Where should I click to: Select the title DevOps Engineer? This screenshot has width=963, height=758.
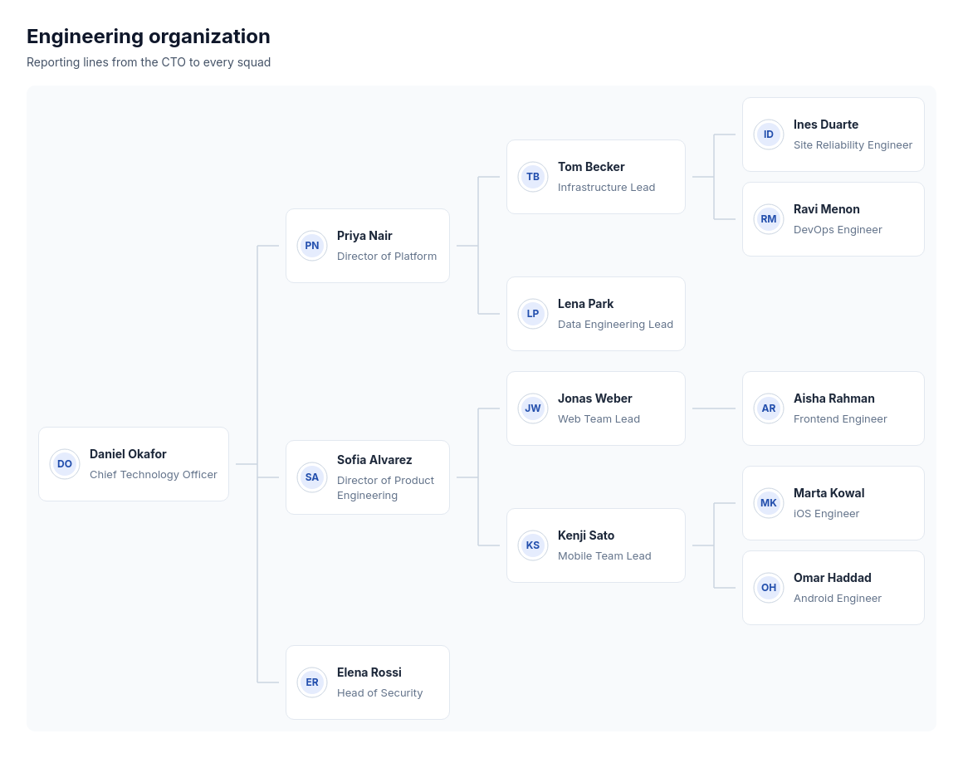click(x=838, y=230)
